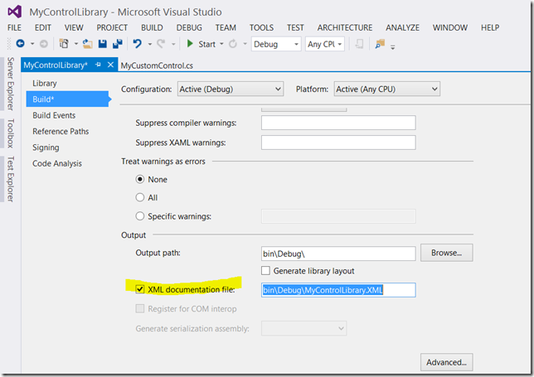Open the BUILD menu

[x=152, y=27]
